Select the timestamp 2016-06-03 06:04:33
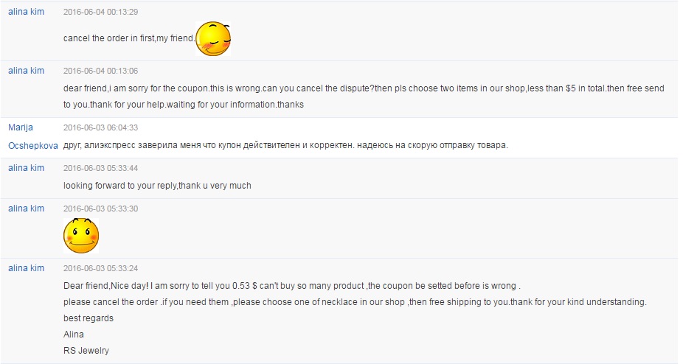The image size is (683, 364). [100, 127]
